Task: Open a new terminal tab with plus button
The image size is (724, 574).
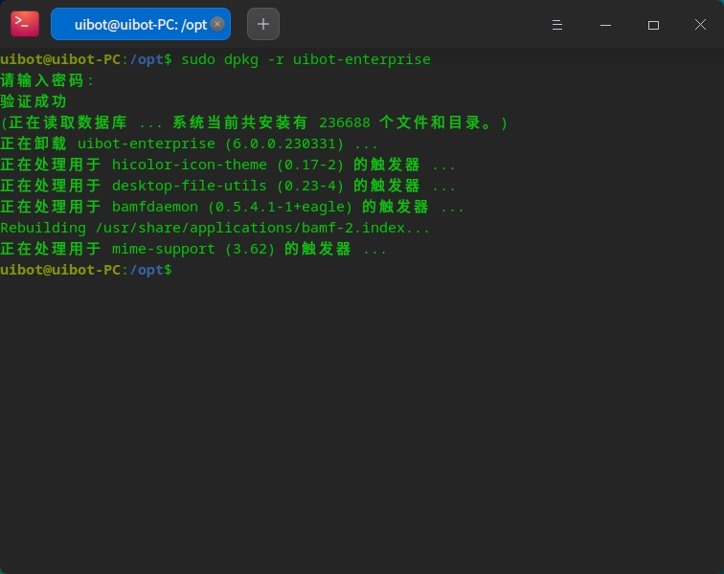Action: click(263, 24)
